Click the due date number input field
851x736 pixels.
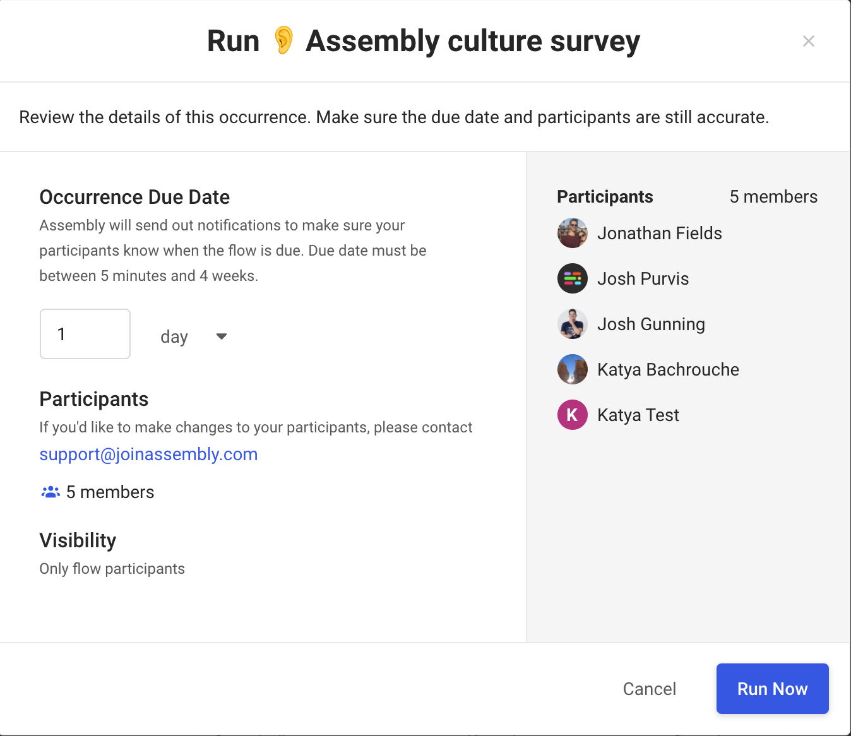[x=85, y=334]
